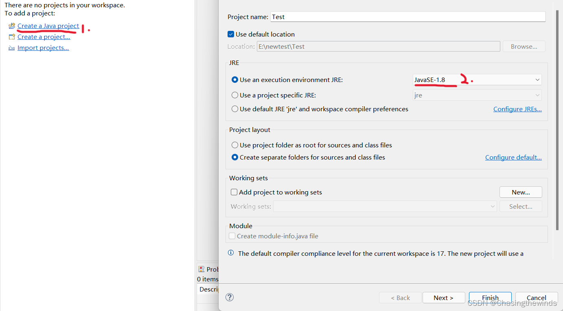Click the < Back button
The width and height of the screenshot is (563, 311).
400,298
